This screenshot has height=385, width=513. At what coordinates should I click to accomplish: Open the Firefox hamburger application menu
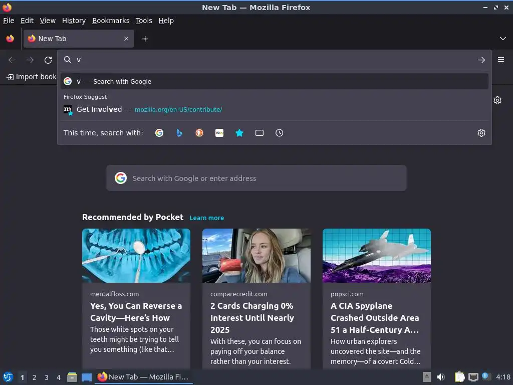tap(500, 60)
